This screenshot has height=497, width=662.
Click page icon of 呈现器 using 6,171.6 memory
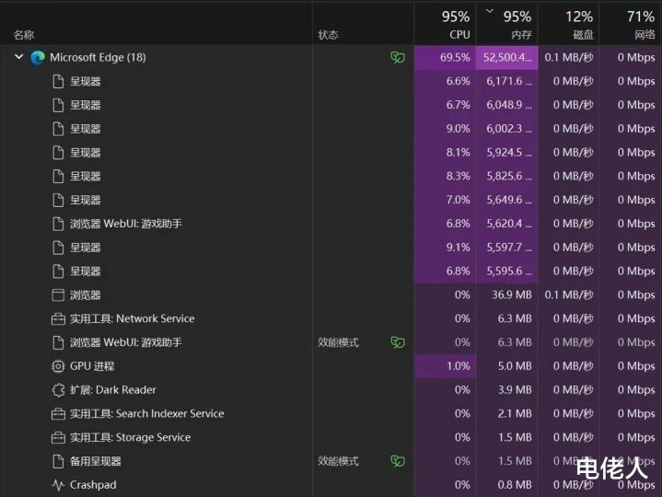(x=58, y=81)
